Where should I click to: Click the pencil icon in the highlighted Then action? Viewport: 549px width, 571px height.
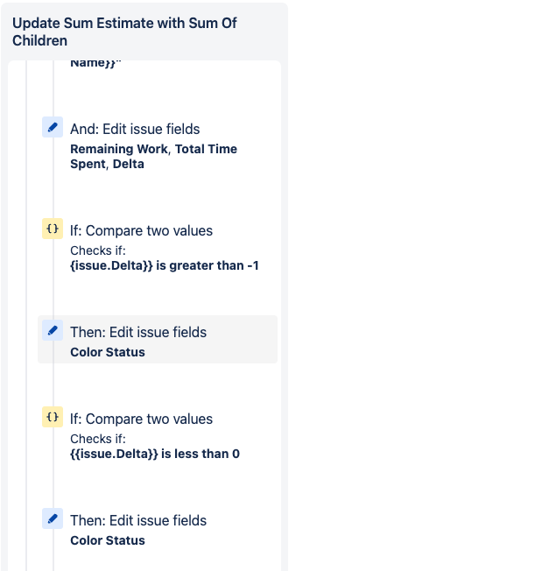(x=53, y=330)
